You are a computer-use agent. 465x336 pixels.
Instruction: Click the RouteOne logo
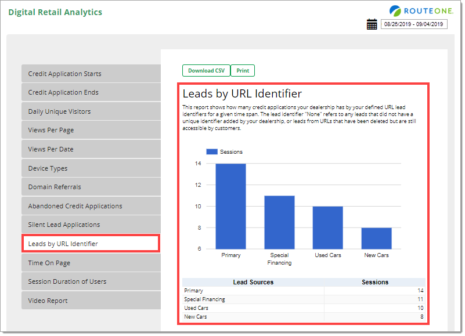click(418, 10)
